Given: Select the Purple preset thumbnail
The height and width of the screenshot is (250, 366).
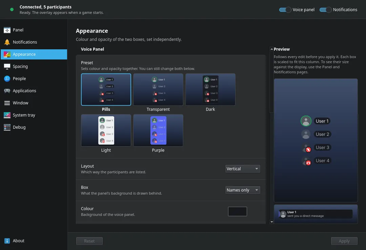Looking at the screenshot, I should [x=158, y=130].
